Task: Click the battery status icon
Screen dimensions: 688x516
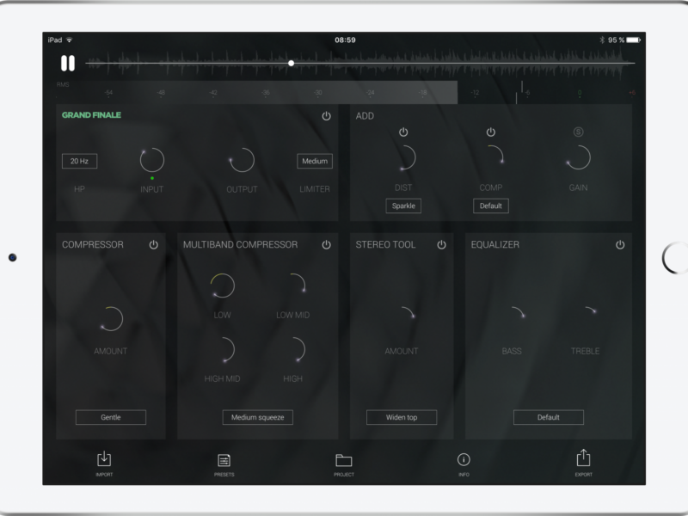Action: 633,40
